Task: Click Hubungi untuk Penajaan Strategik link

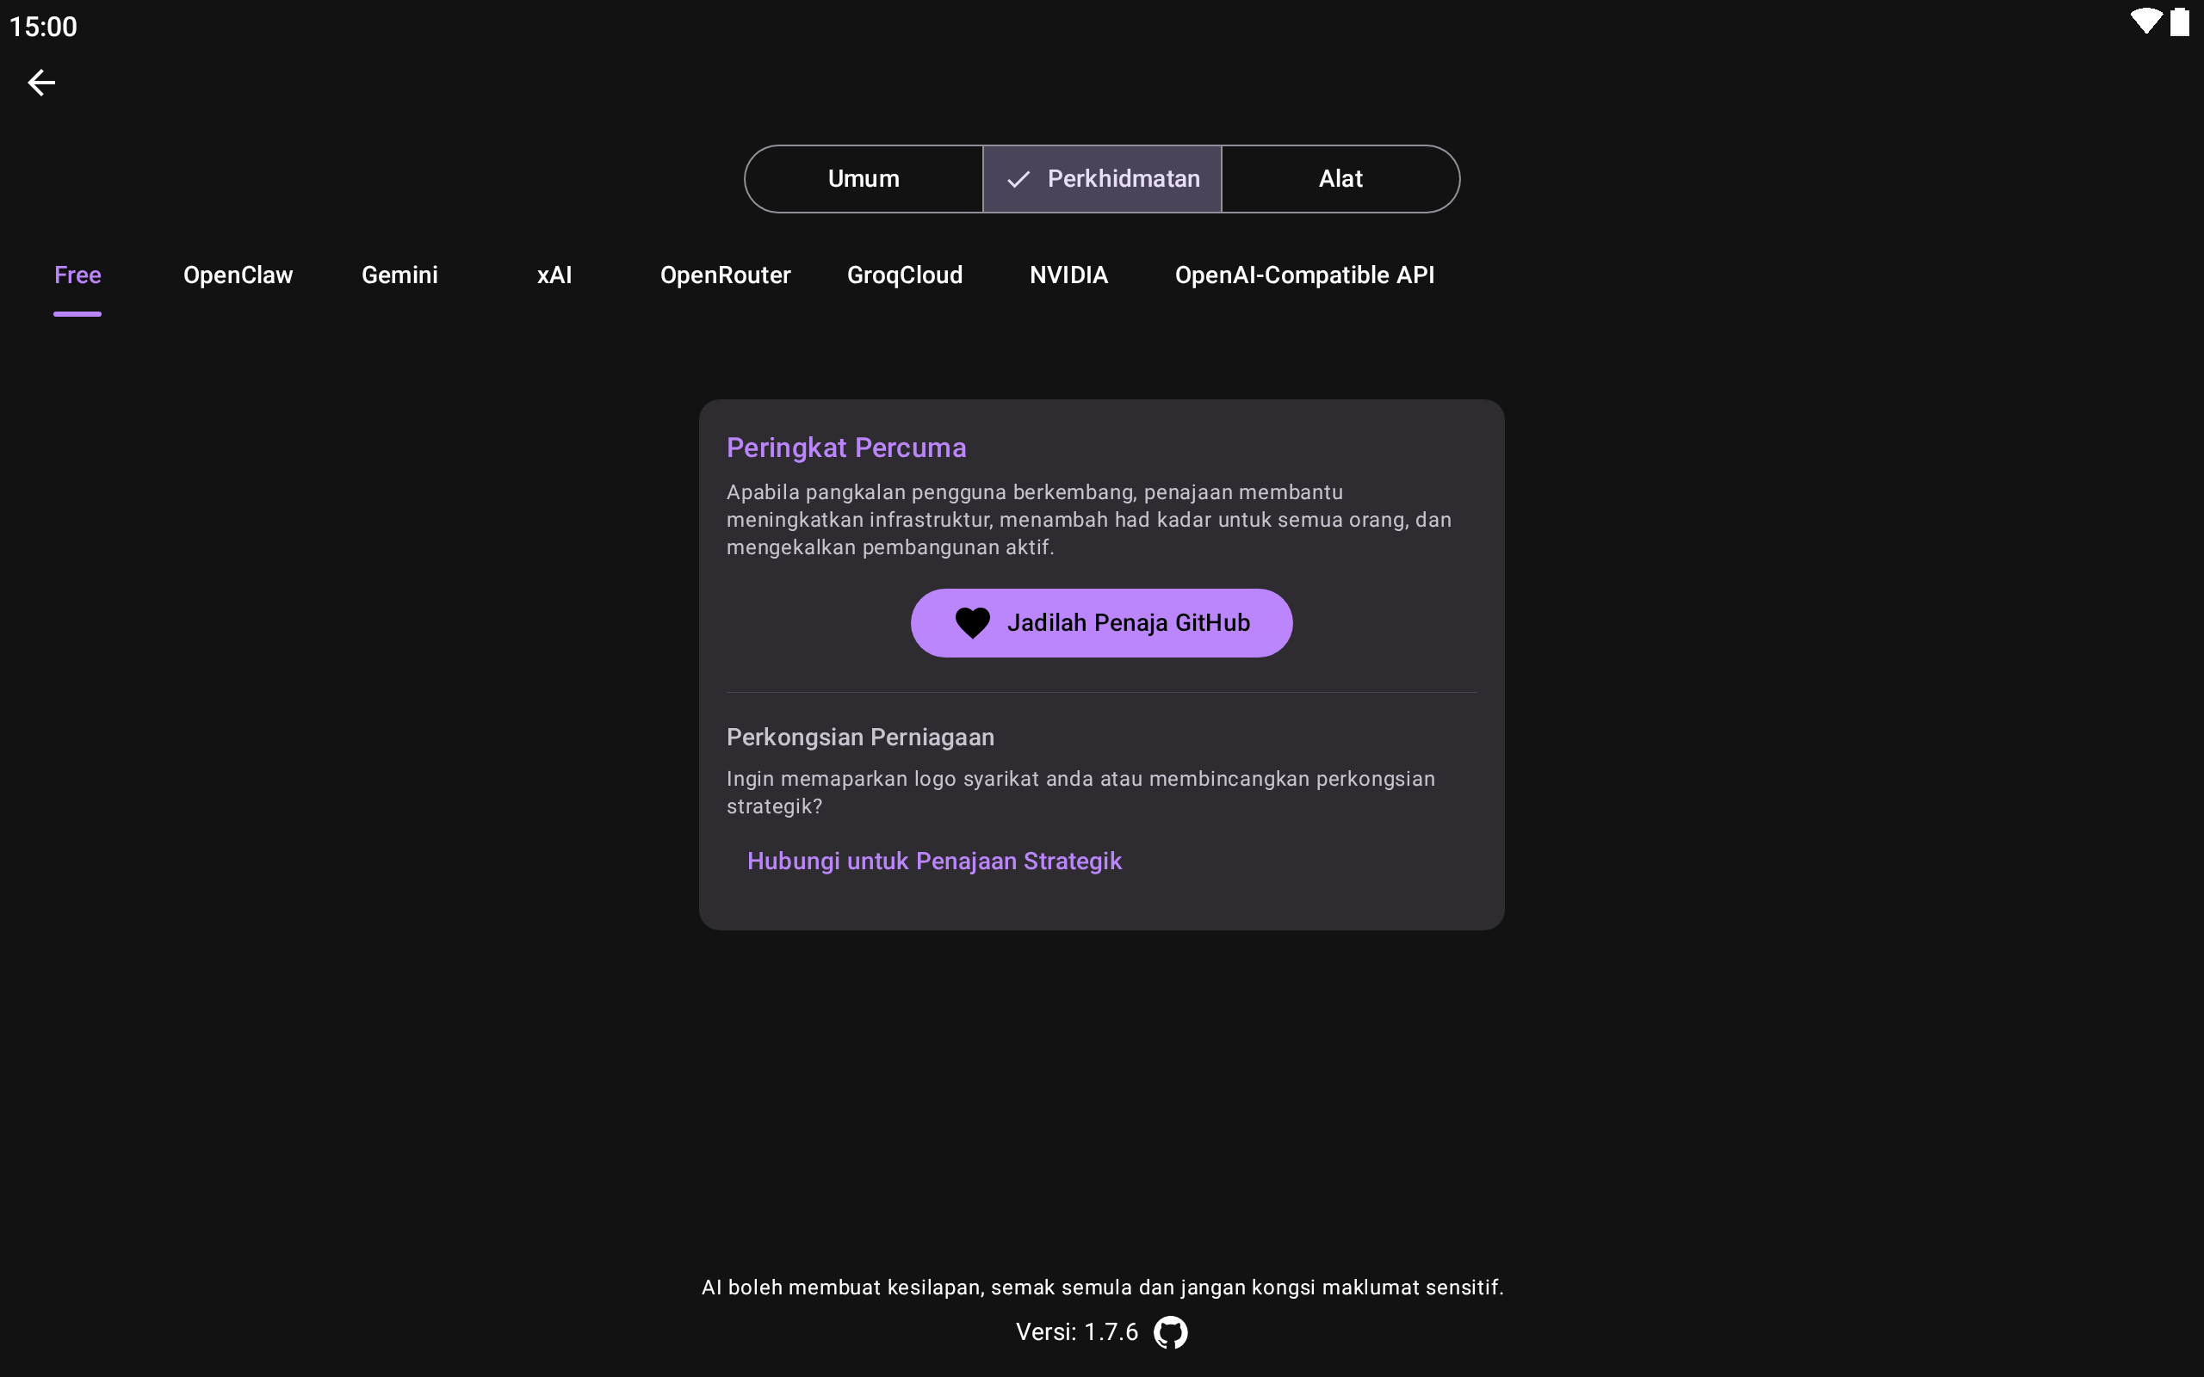Action: [934, 861]
